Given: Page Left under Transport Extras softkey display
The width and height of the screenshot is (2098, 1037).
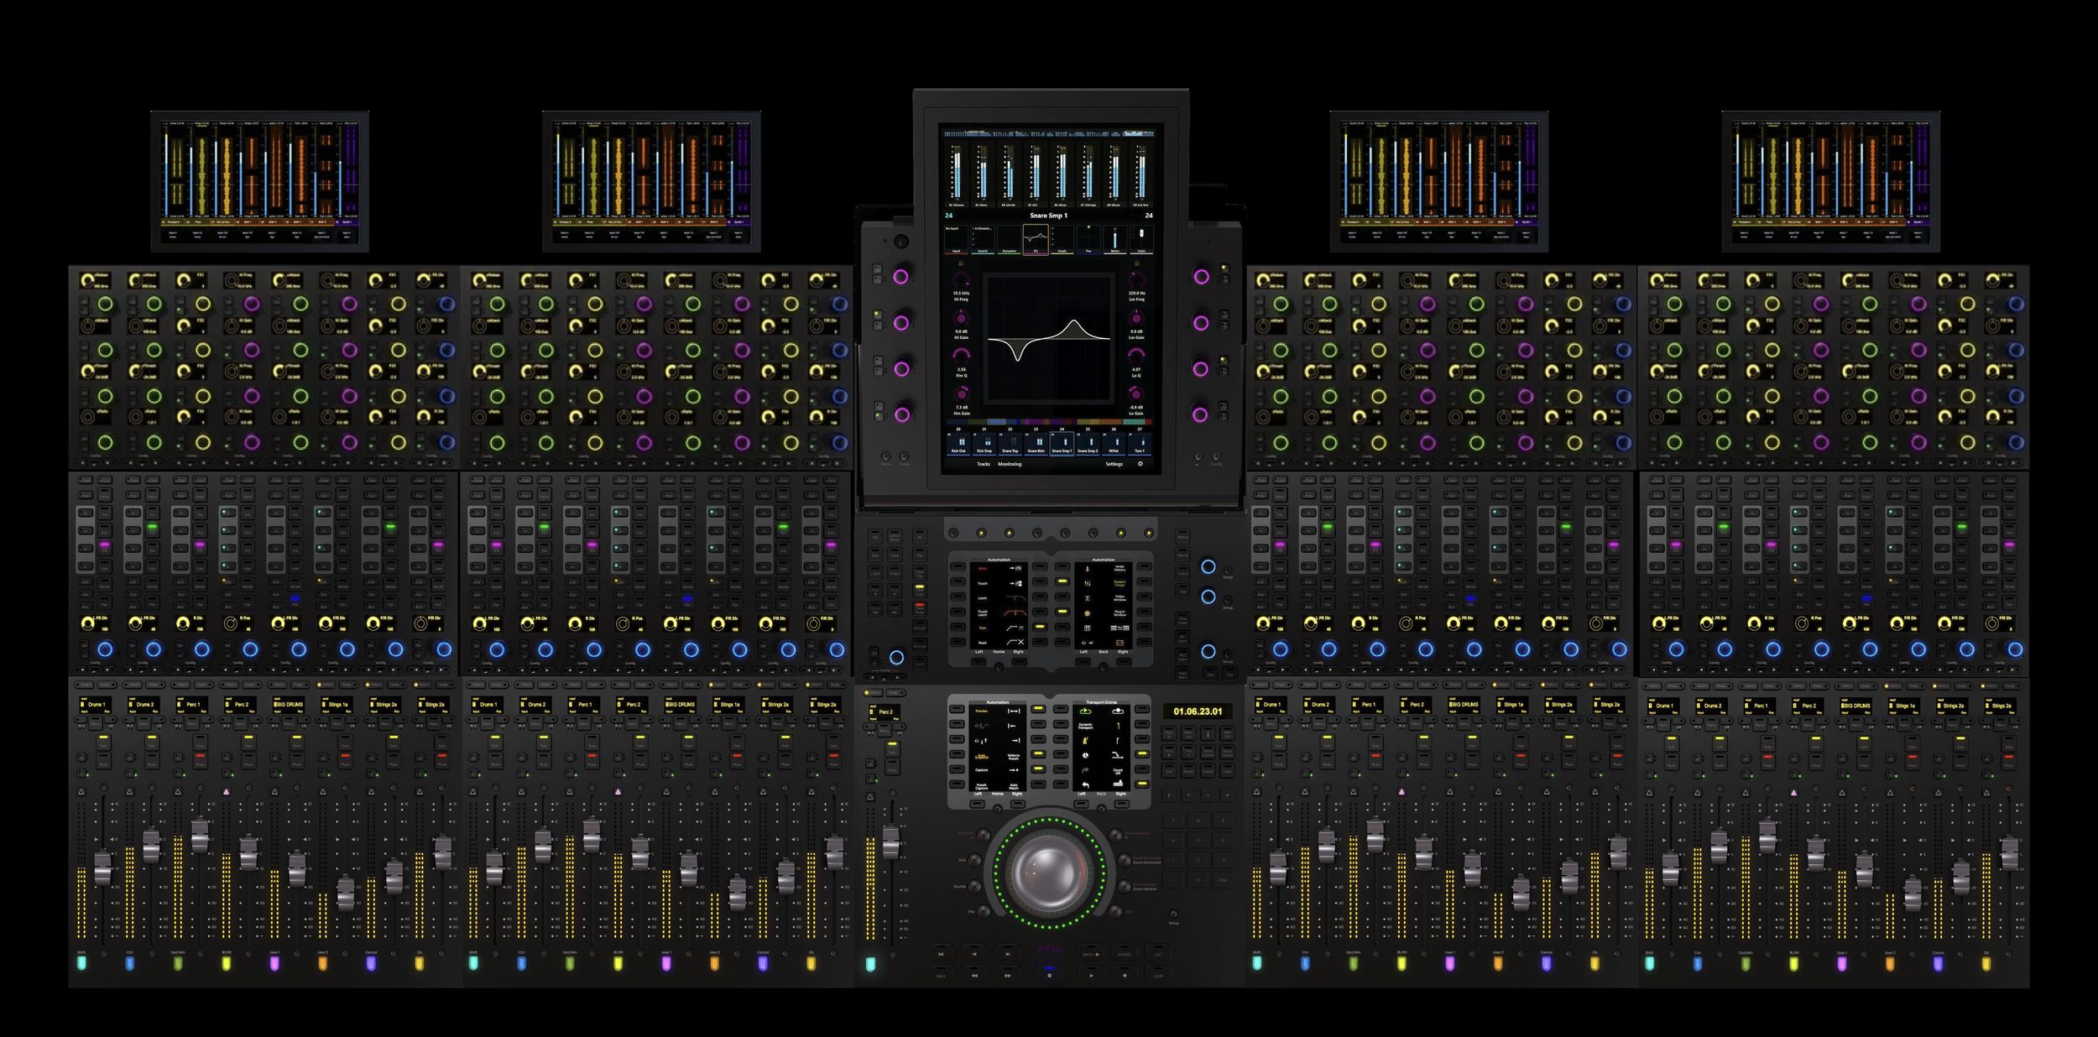Looking at the screenshot, I should pos(1081,804).
